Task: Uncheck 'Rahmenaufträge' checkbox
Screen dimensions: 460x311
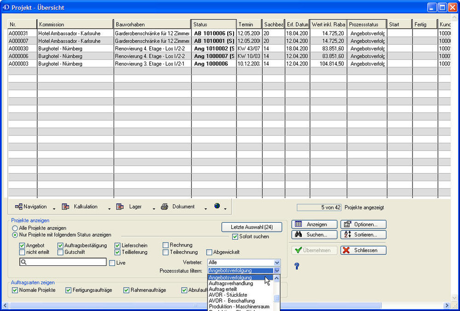Action: [126, 290]
